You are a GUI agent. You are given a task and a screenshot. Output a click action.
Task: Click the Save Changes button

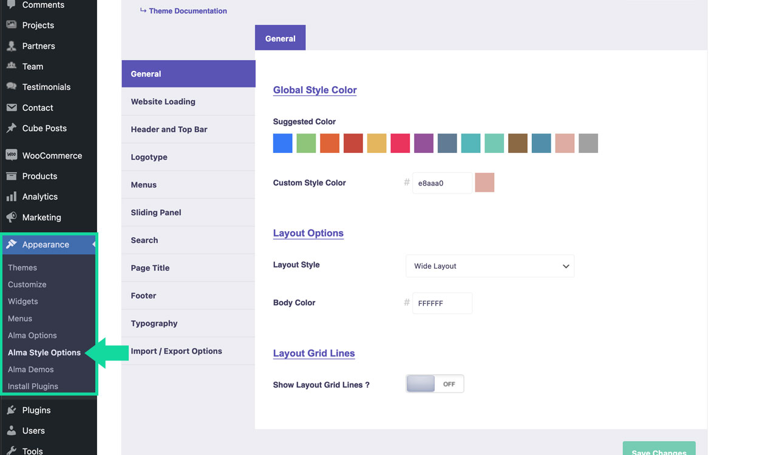[659, 450]
